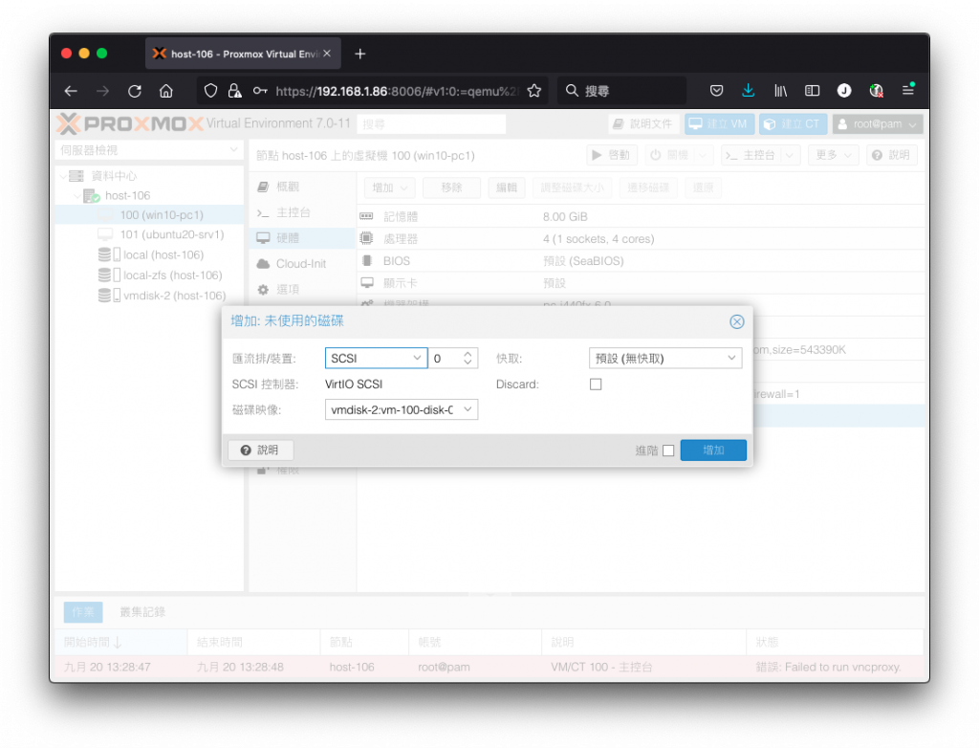This screenshot has height=748, width=979.
Task: Click the hardware 移除 remove button
Action: [x=451, y=187]
